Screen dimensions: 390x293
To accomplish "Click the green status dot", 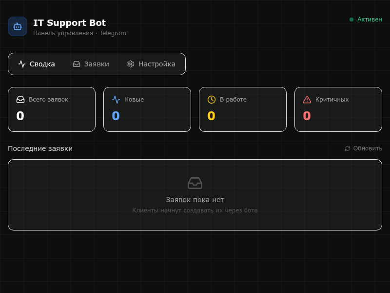I will [x=351, y=20].
